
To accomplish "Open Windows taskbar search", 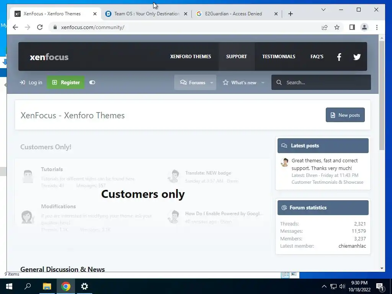I will point(28,286).
